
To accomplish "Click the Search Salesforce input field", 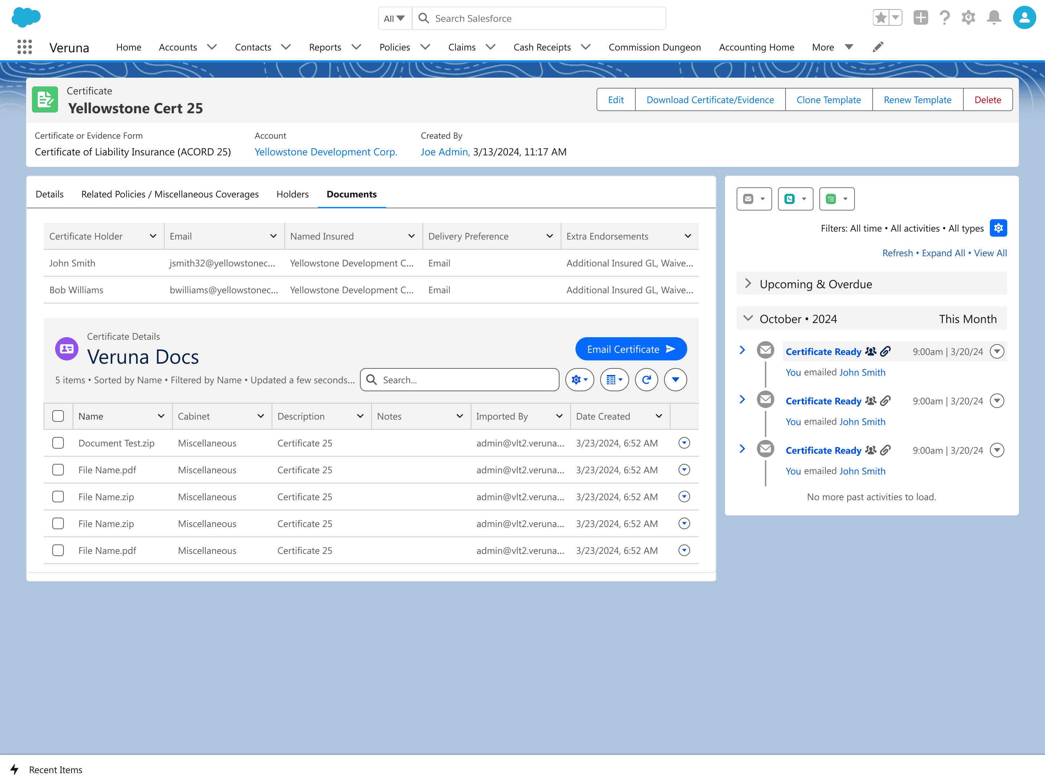I will (x=539, y=18).
